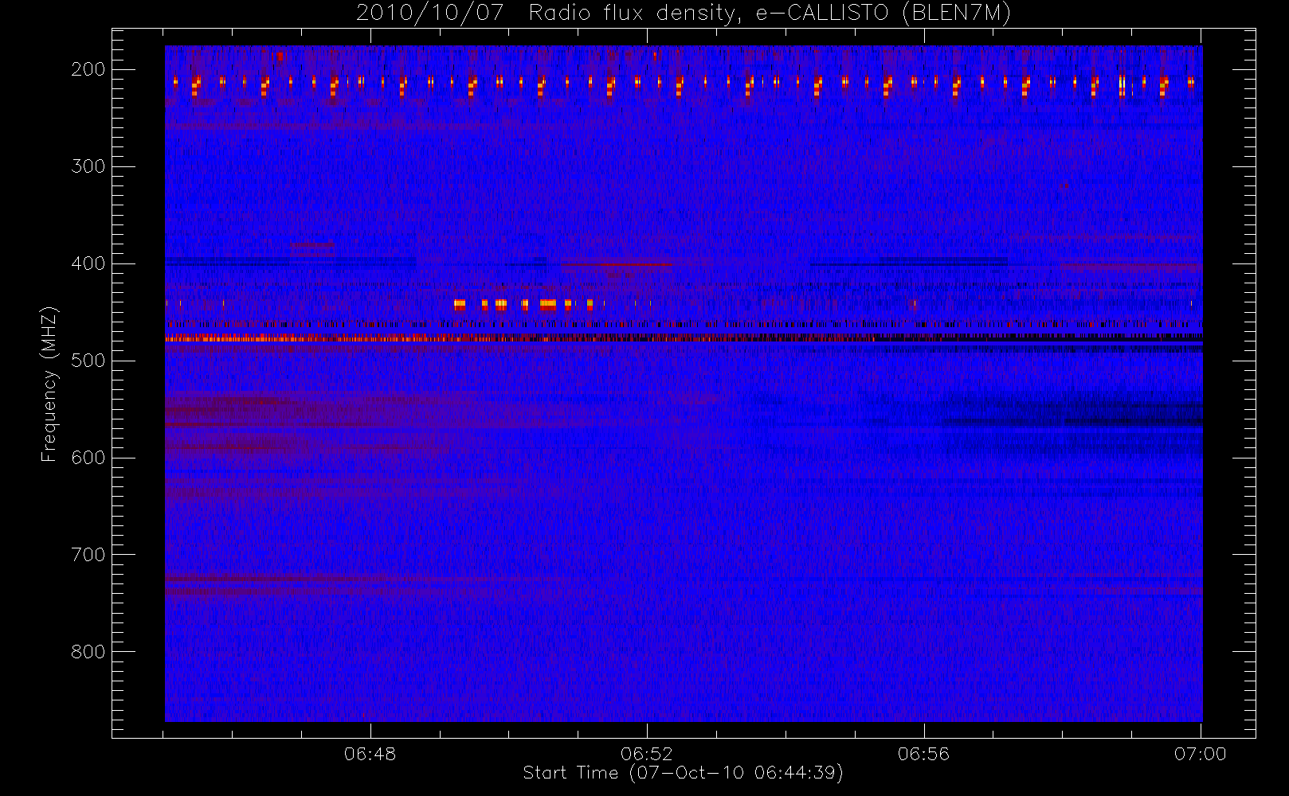Click the 800 frequency tick label
This screenshot has width=1289, height=796.
[x=88, y=652]
